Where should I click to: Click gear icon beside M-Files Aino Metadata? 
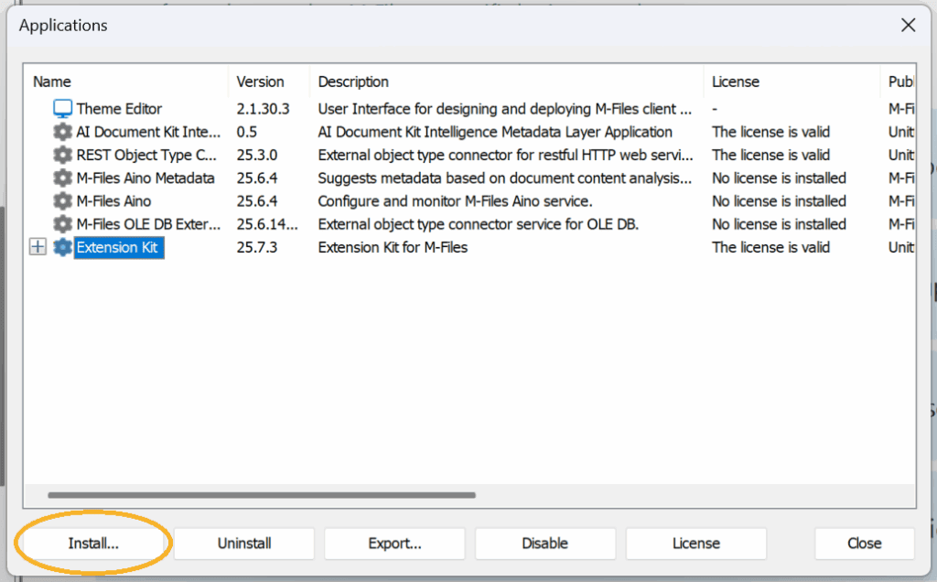62,178
